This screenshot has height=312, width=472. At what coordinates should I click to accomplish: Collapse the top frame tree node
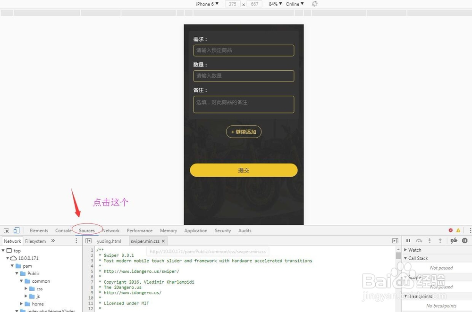(3, 250)
